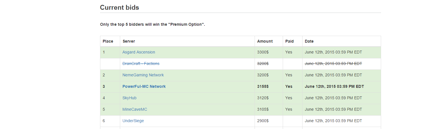Click the struck-through DranCraft - Factions link

pyautogui.click(x=141, y=63)
